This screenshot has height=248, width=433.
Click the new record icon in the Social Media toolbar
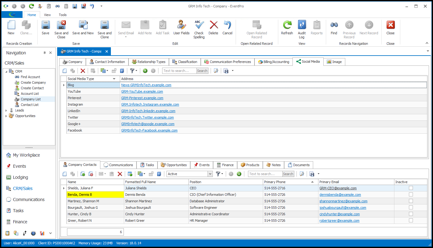[x=65, y=71]
